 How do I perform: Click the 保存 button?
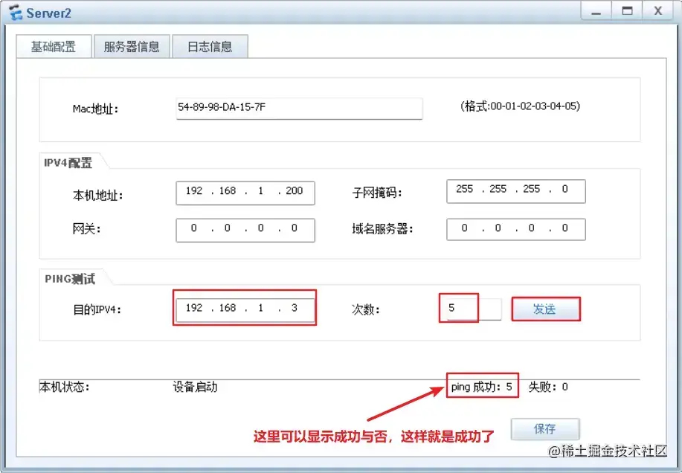point(545,429)
